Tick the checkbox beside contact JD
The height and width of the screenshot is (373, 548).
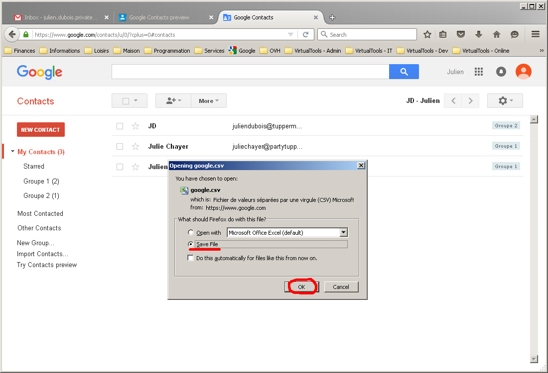click(x=120, y=126)
